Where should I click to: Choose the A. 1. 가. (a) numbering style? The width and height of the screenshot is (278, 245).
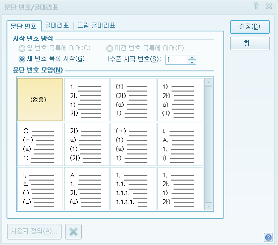click(87, 189)
